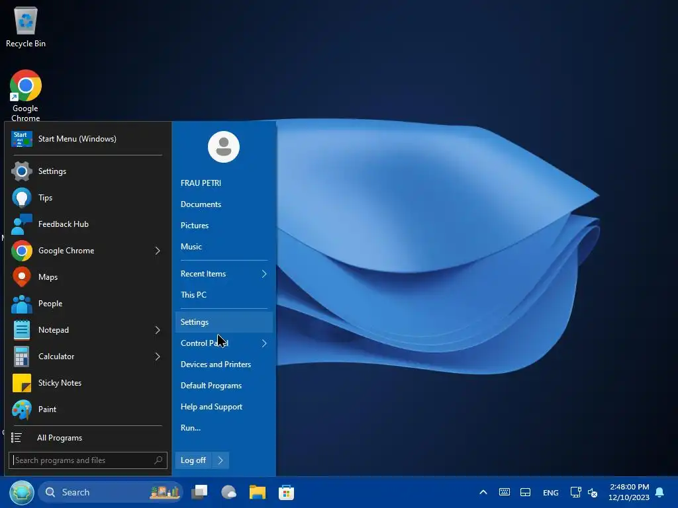
Task: Click the All Programs list icon
Action: point(17,438)
